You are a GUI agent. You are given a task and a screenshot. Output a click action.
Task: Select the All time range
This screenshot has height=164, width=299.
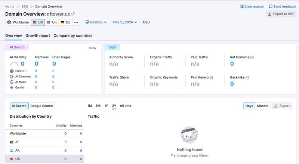(x=126, y=106)
